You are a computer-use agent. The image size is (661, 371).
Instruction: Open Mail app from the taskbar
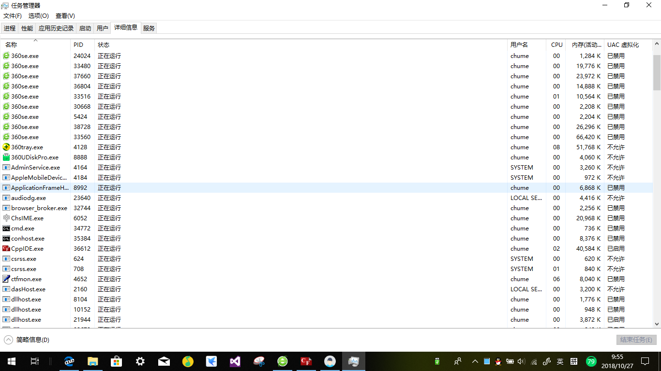[x=164, y=361]
